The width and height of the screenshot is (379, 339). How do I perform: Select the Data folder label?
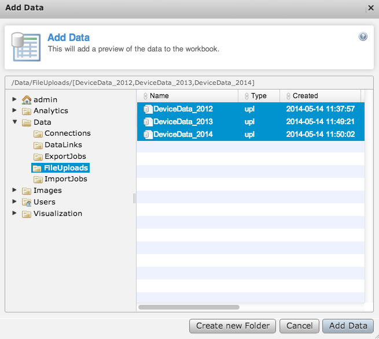coord(42,122)
